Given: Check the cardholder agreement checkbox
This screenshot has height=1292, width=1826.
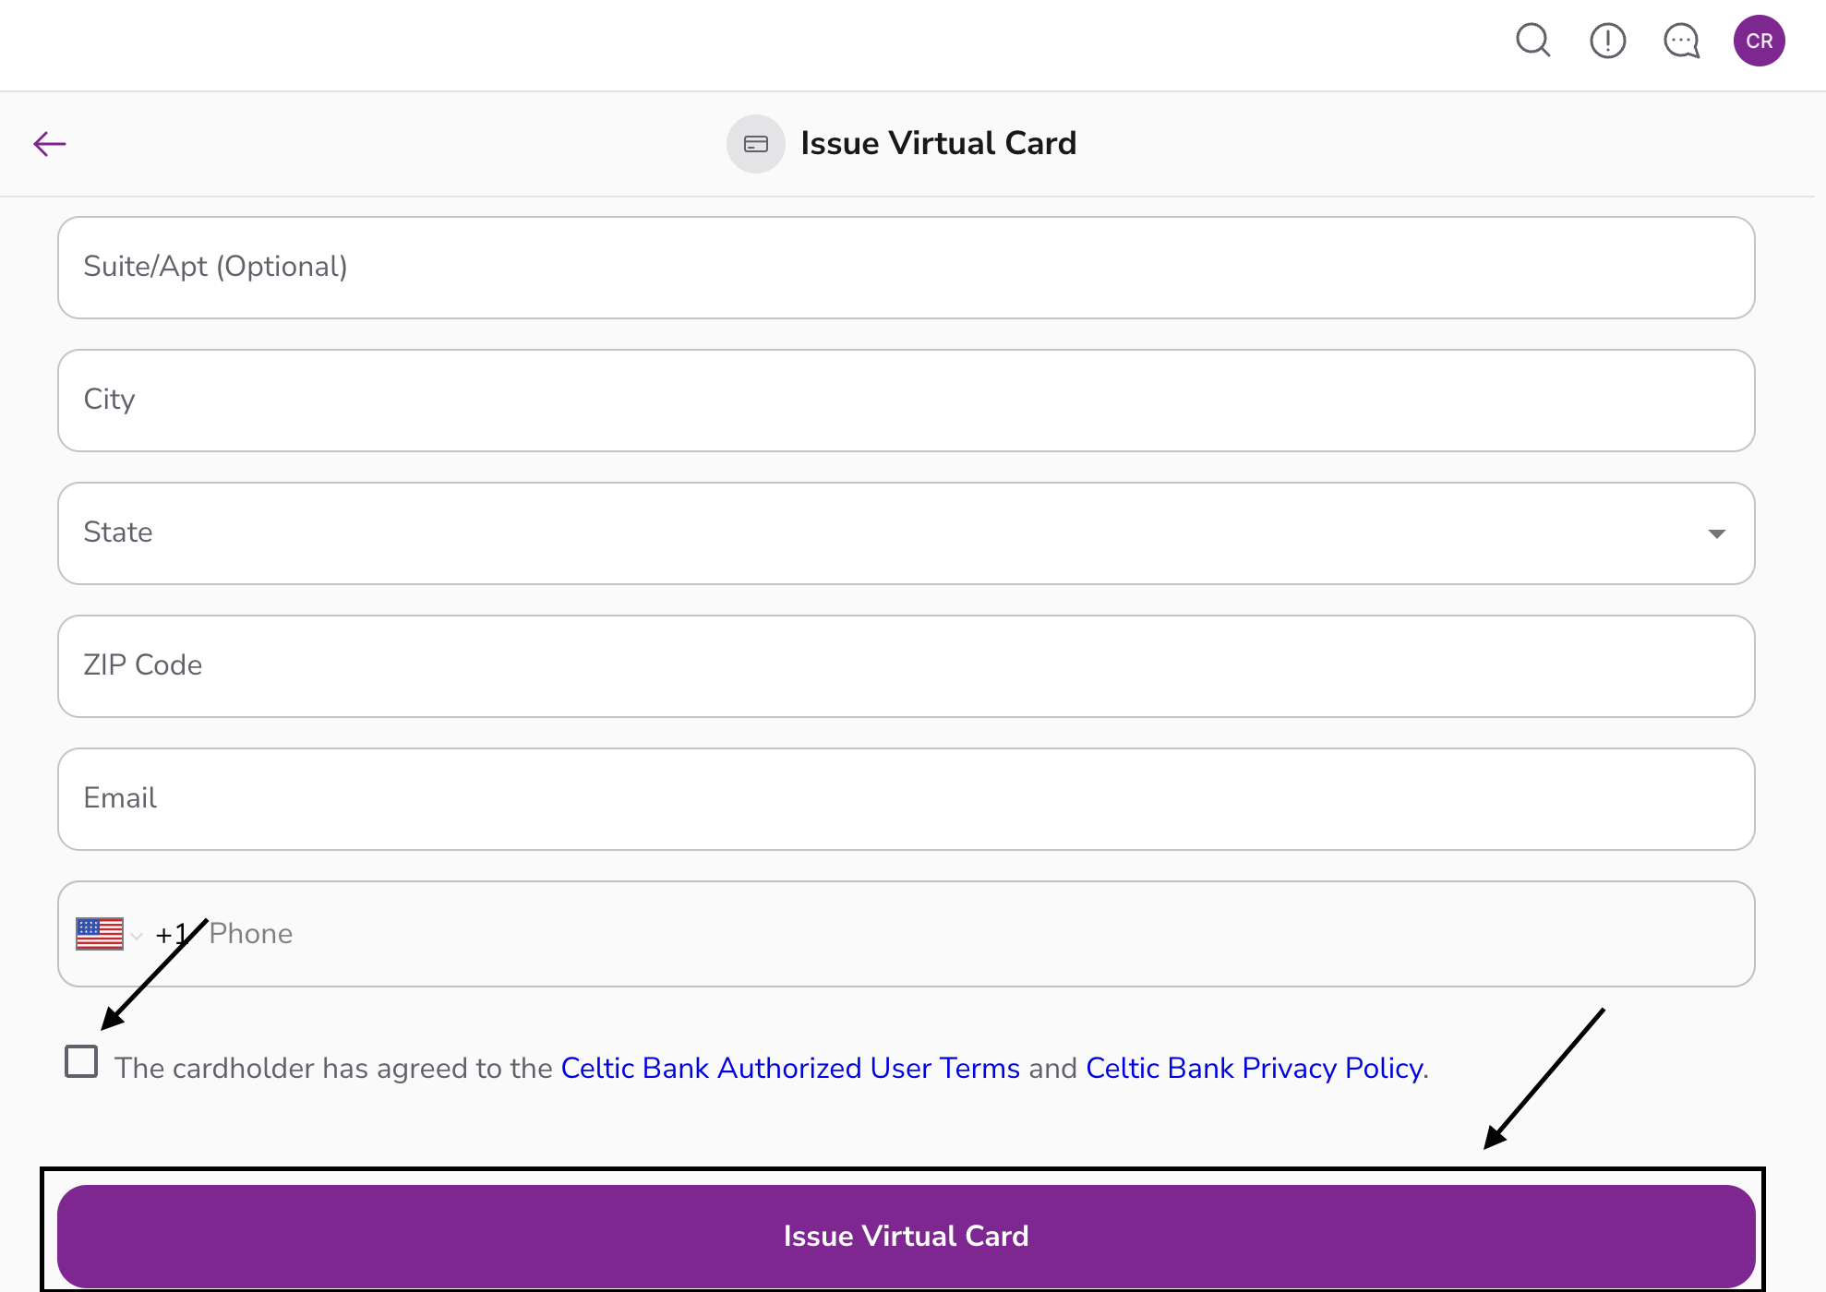Looking at the screenshot, I should coord(81,1061).
